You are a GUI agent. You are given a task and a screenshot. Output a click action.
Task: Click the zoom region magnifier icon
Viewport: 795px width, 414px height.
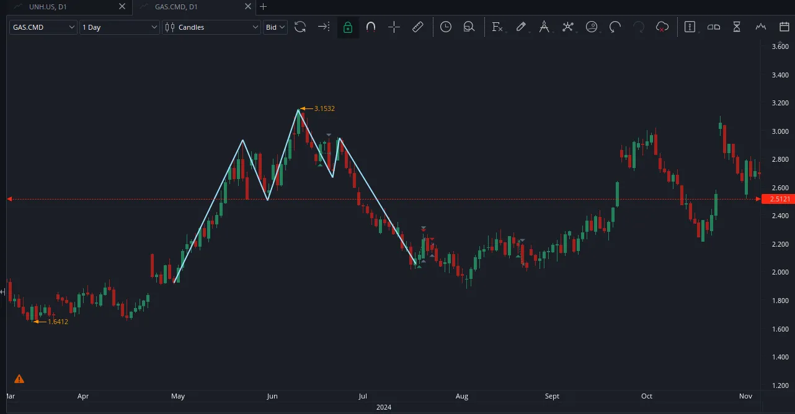click(469, 27)
